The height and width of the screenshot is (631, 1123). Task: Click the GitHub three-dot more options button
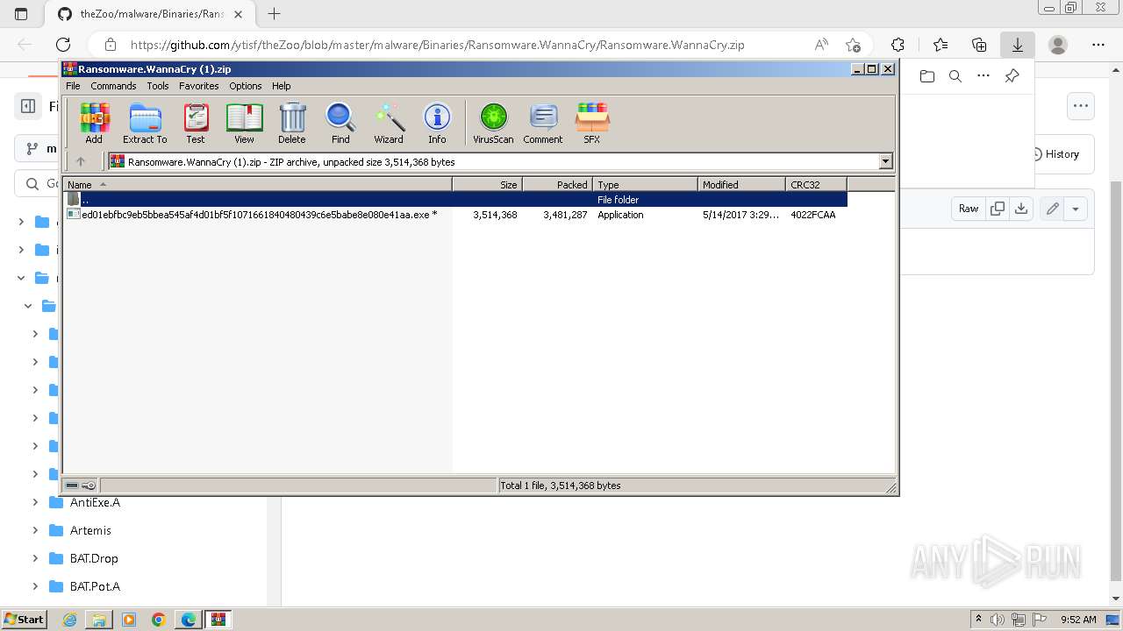[1081, 106]
